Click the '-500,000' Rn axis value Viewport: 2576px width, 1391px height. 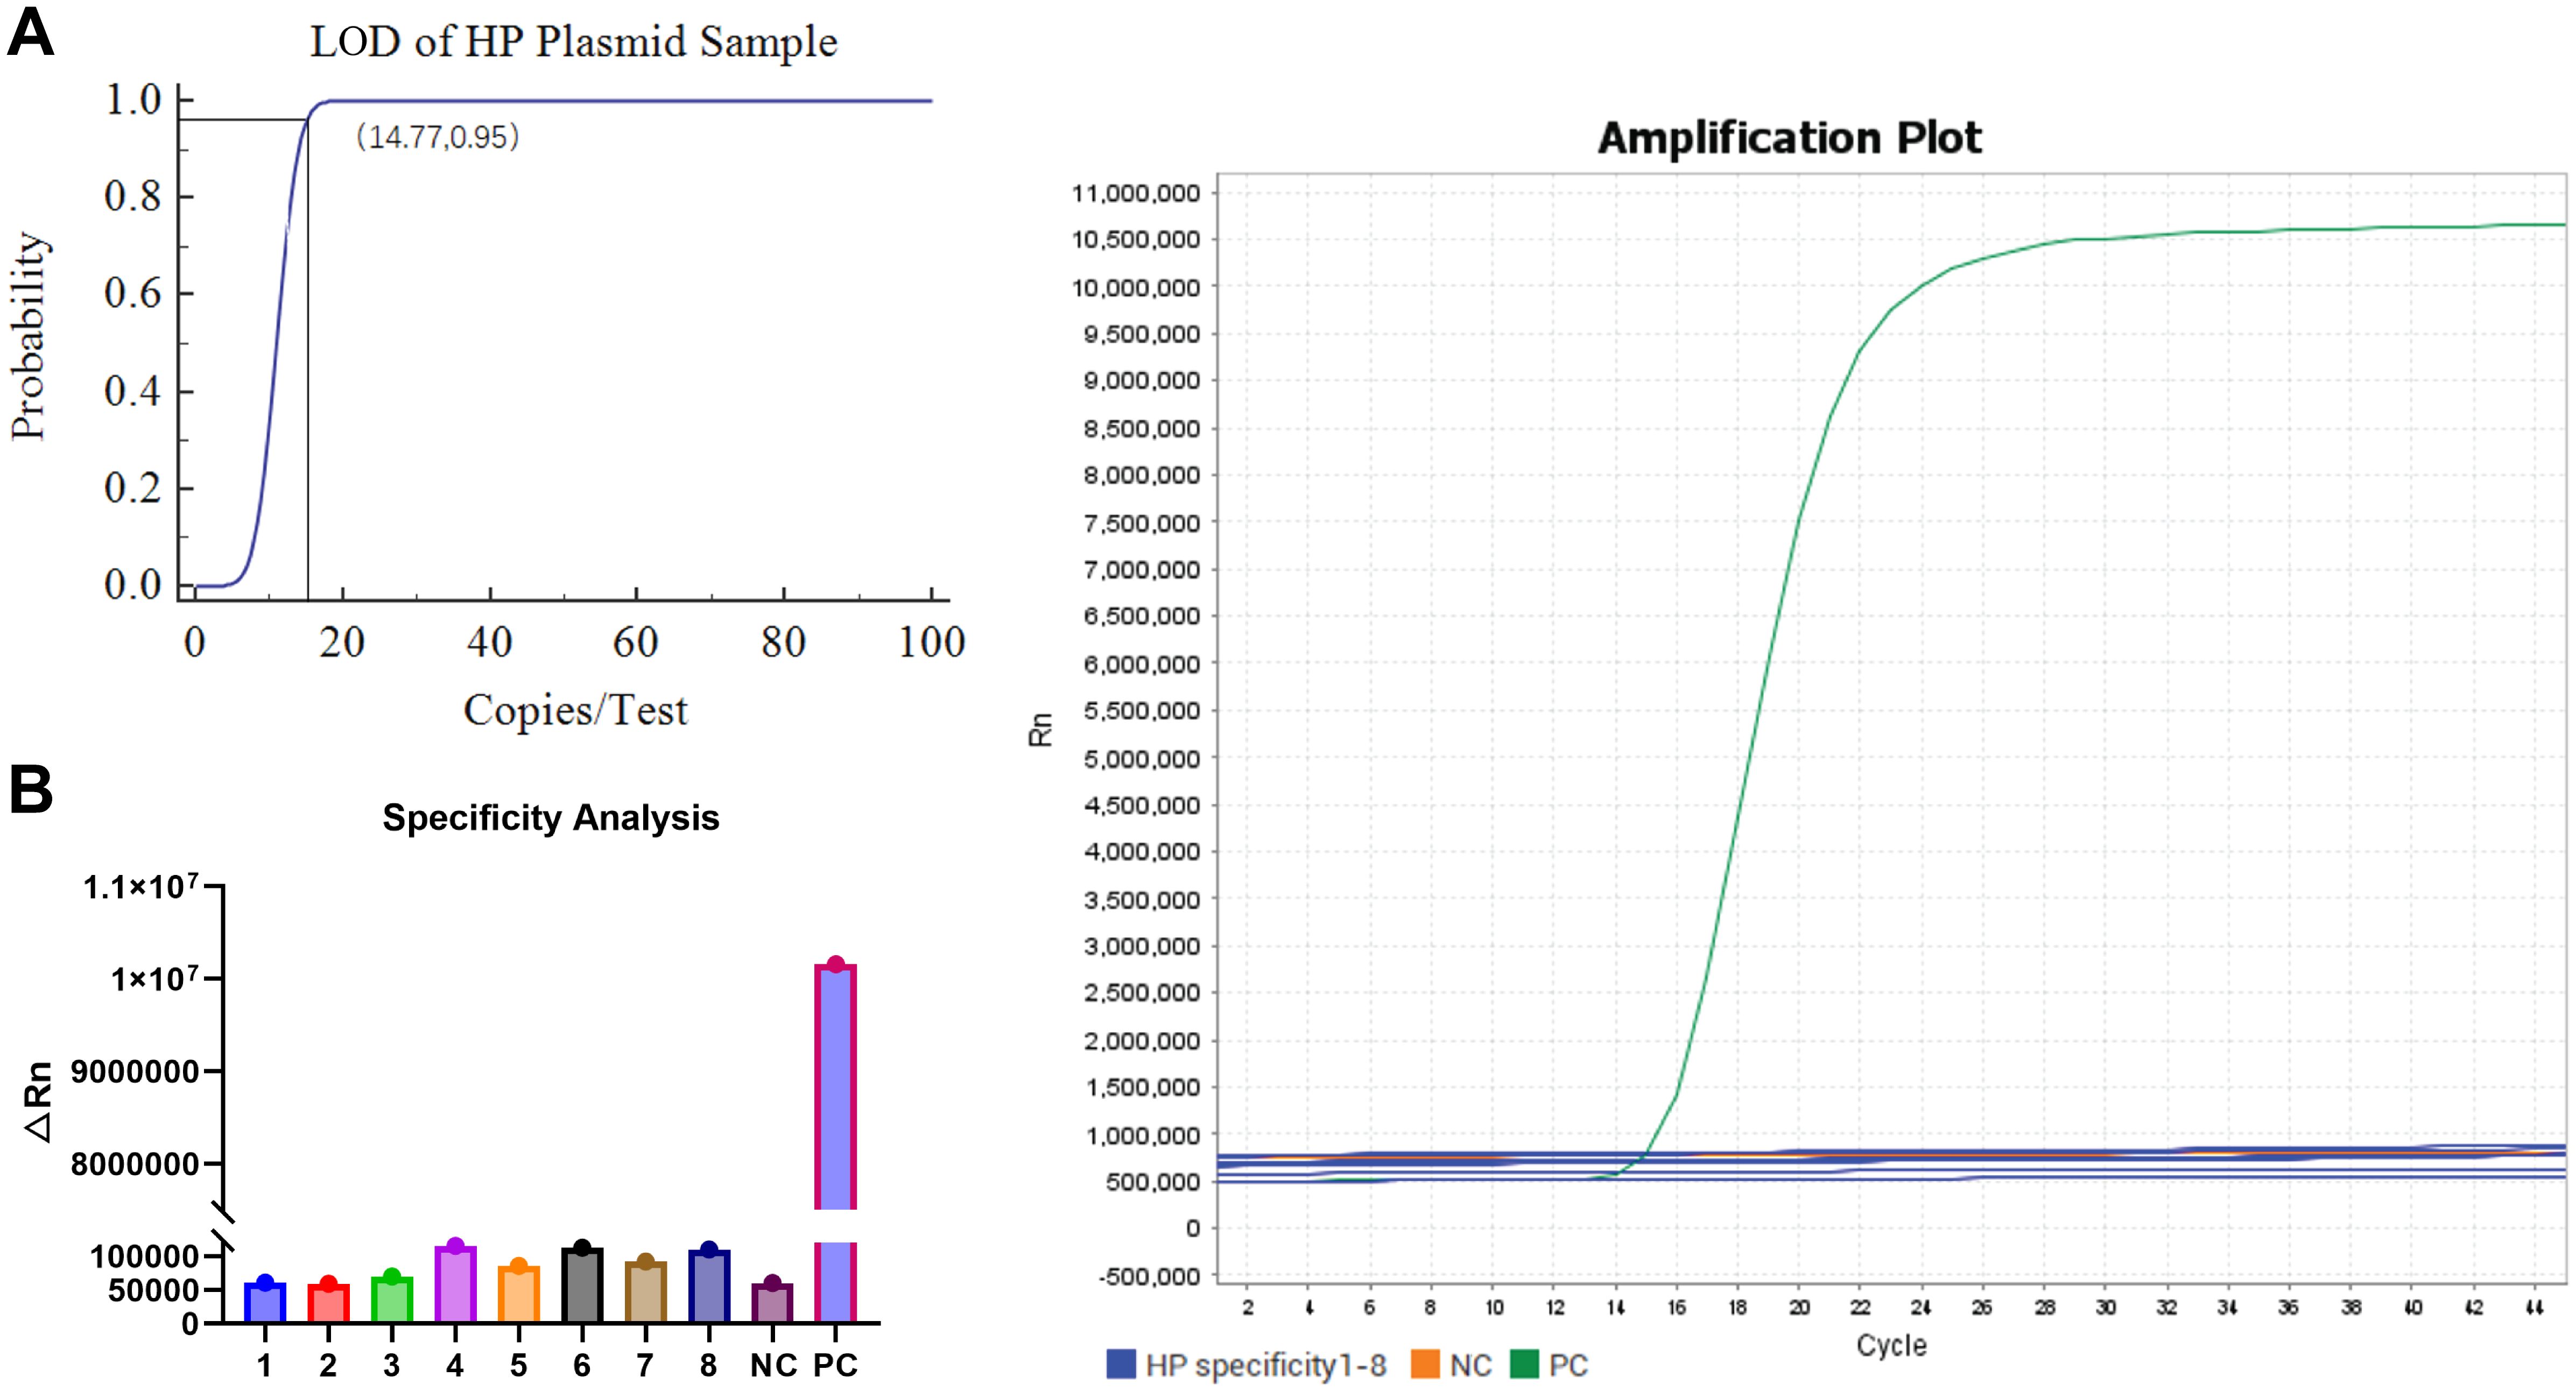(1149, 1276)
